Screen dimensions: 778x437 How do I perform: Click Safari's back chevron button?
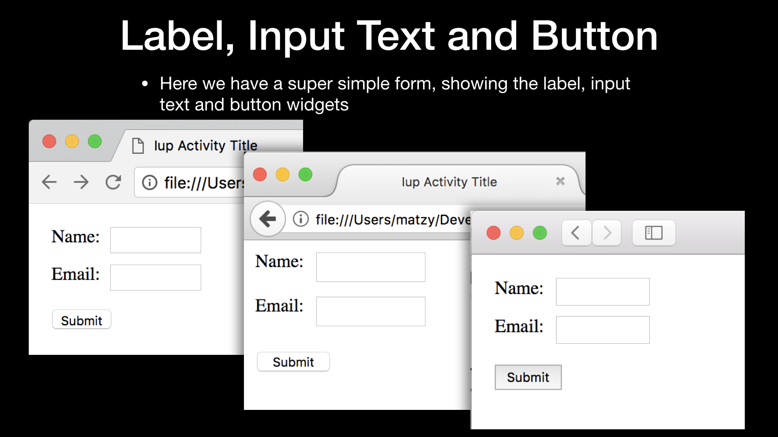(575, 233)
